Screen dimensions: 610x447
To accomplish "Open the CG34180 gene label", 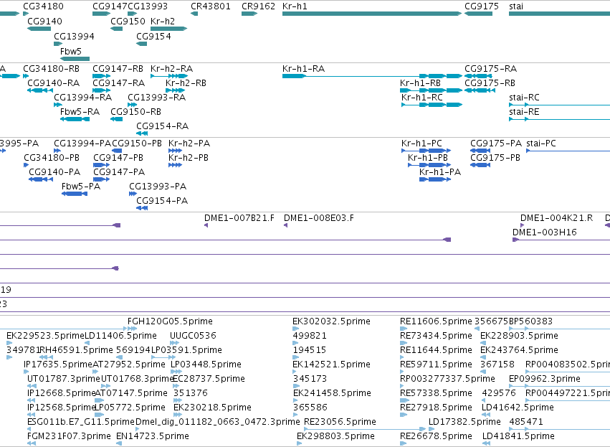I will [x=43, y=6].
